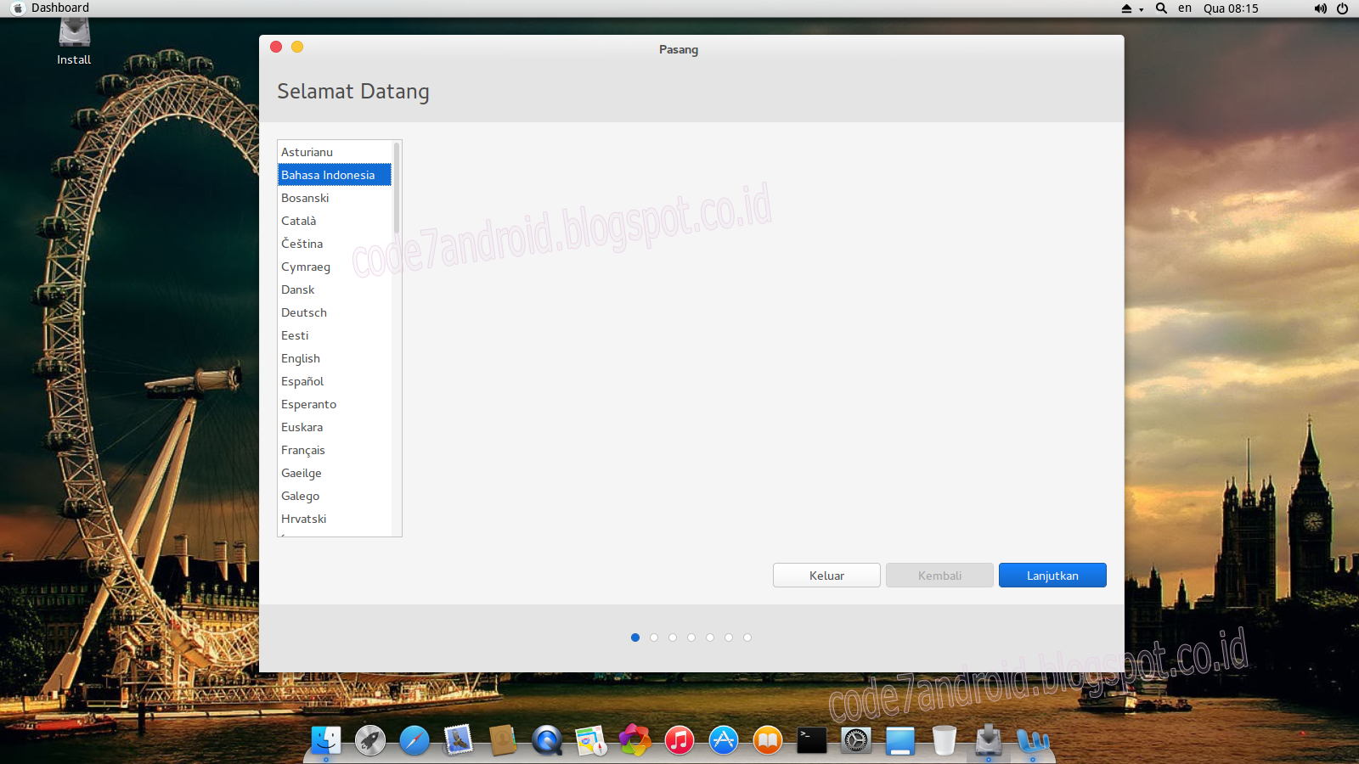Open the eject device dropdown in menu bar
Viewport: 1359px width, 764px height.
[x=1130, y=8]
